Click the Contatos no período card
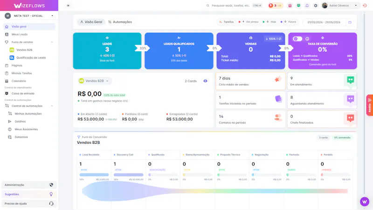This screenshot has width=373, height=210. [x=250, y=119]
